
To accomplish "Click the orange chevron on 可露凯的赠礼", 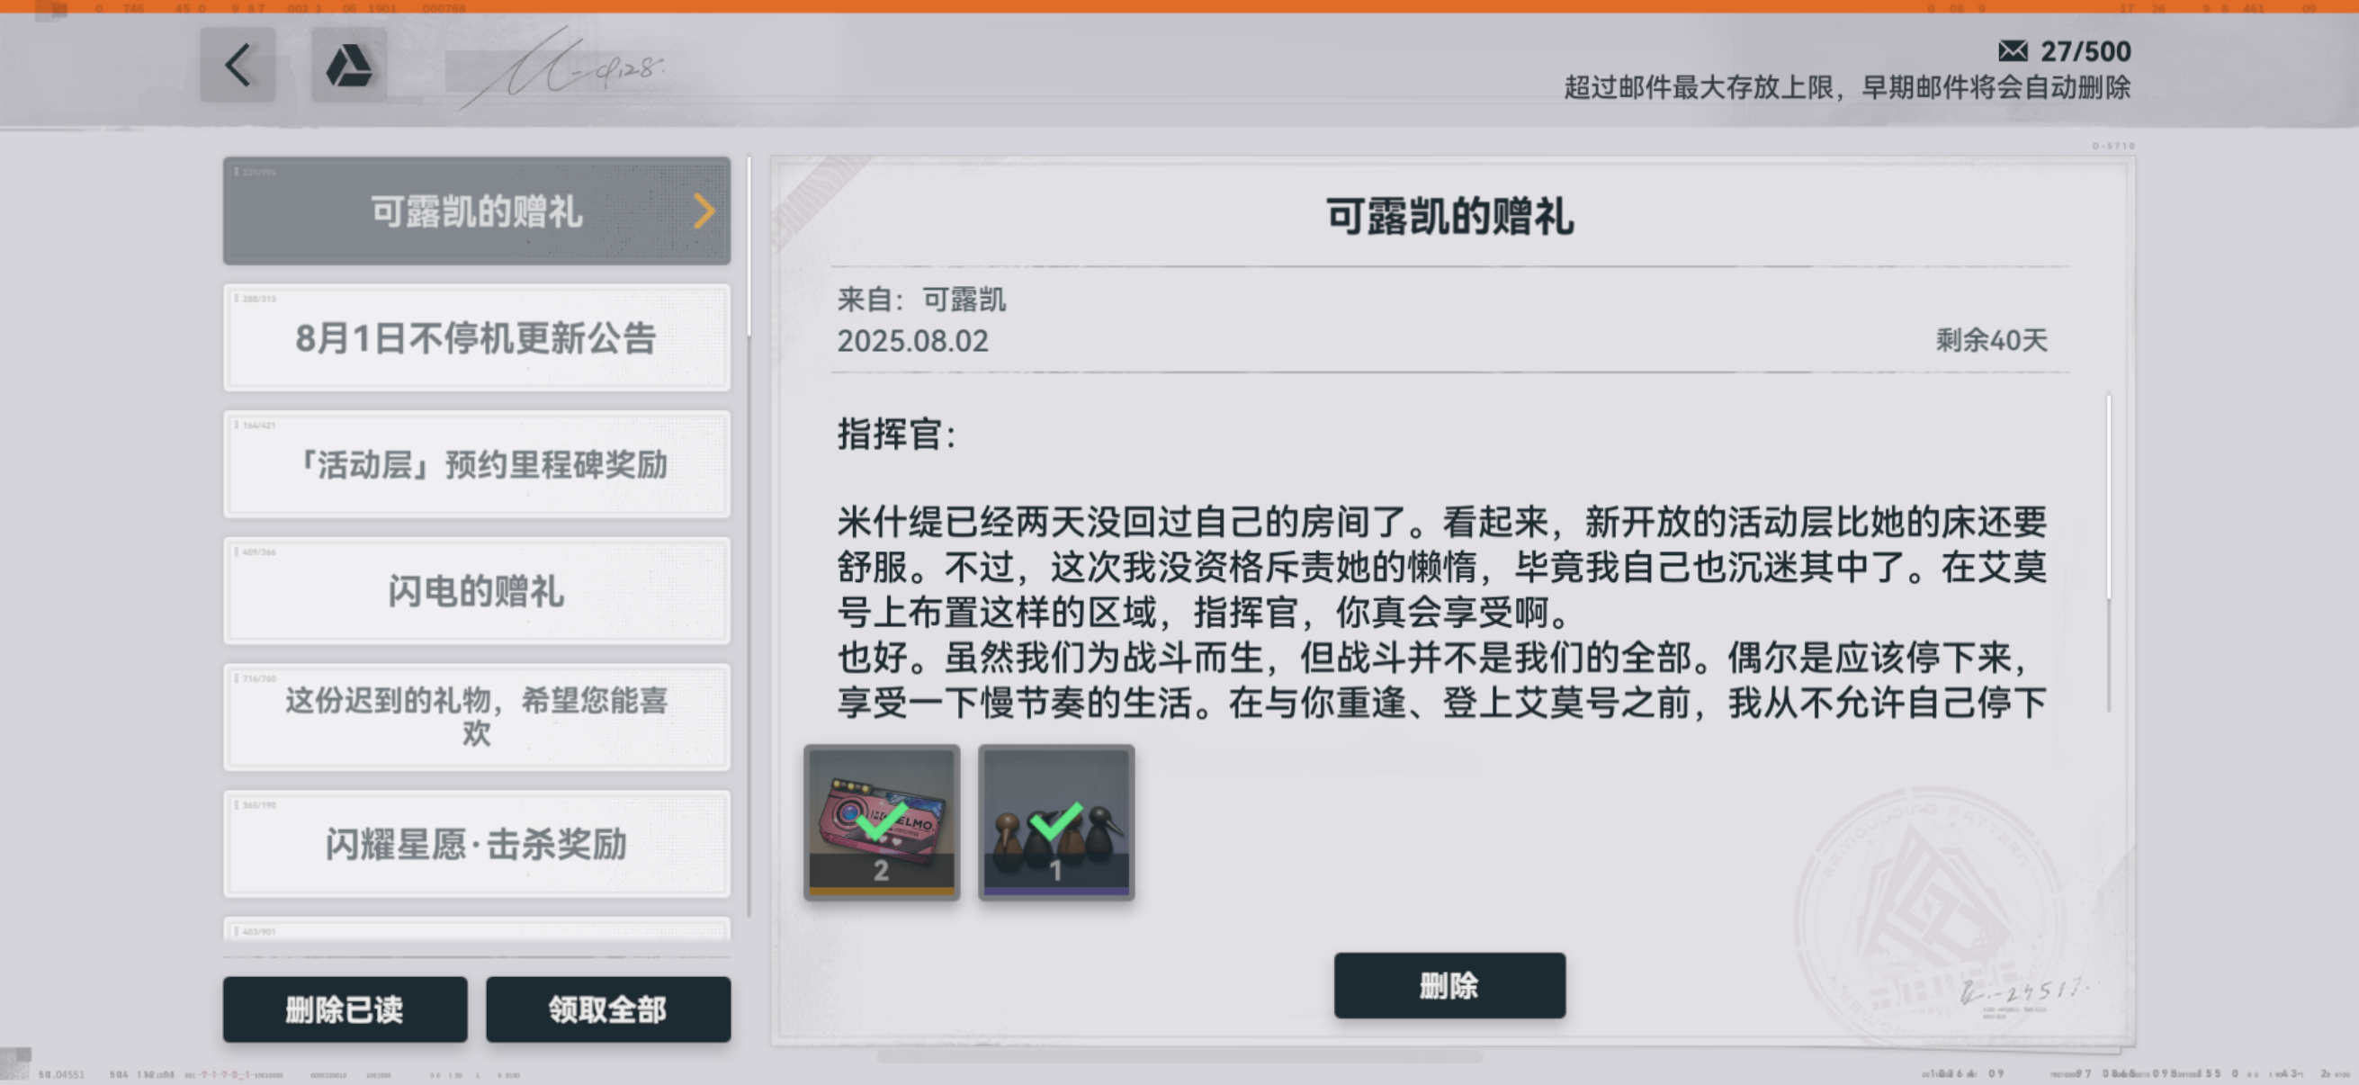I will pos(704,211).
